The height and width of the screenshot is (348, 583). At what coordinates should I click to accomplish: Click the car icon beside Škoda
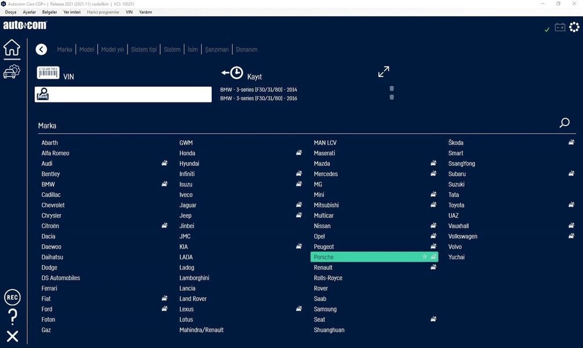[571, 142]
